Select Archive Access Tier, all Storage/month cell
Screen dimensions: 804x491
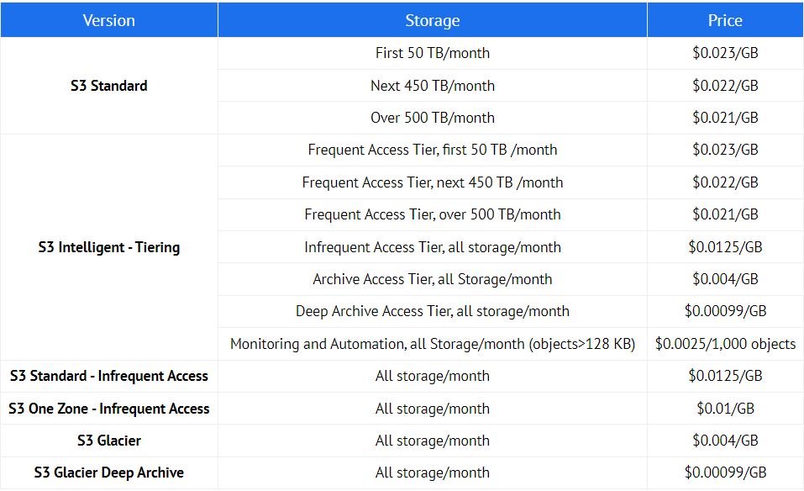coord(432,279)
